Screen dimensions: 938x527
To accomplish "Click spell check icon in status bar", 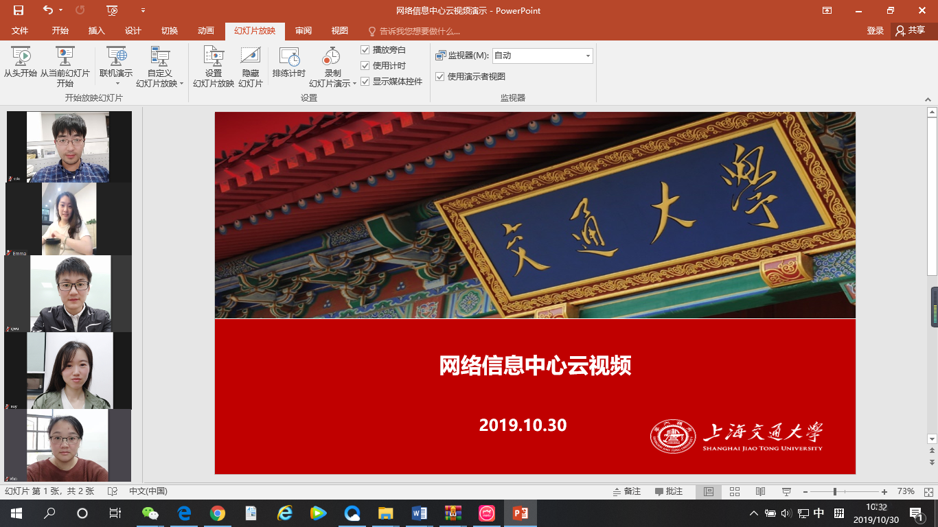I will (113, 491).
